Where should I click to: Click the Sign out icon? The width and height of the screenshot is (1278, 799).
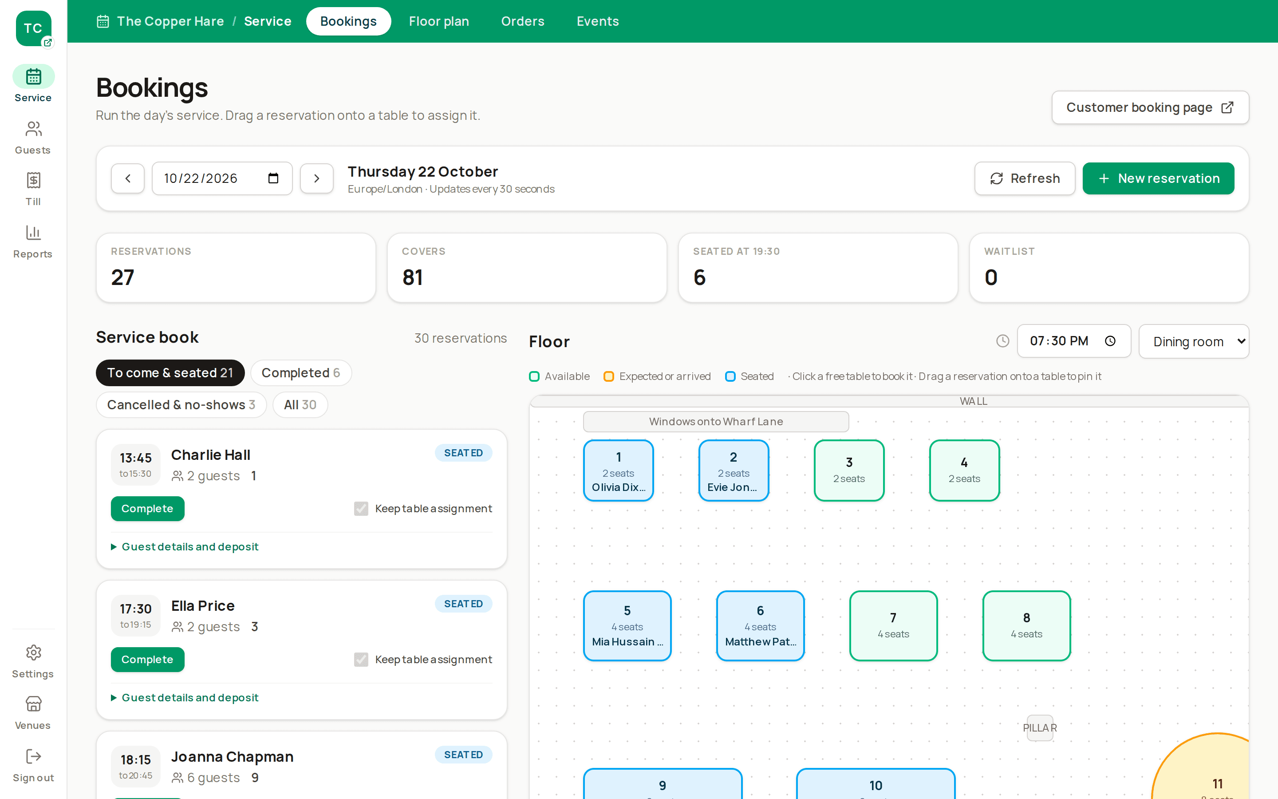point(33,756)
